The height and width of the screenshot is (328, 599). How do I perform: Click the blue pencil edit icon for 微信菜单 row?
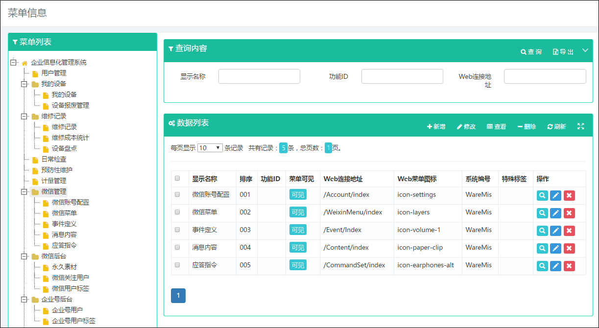(x=555, y=213)
